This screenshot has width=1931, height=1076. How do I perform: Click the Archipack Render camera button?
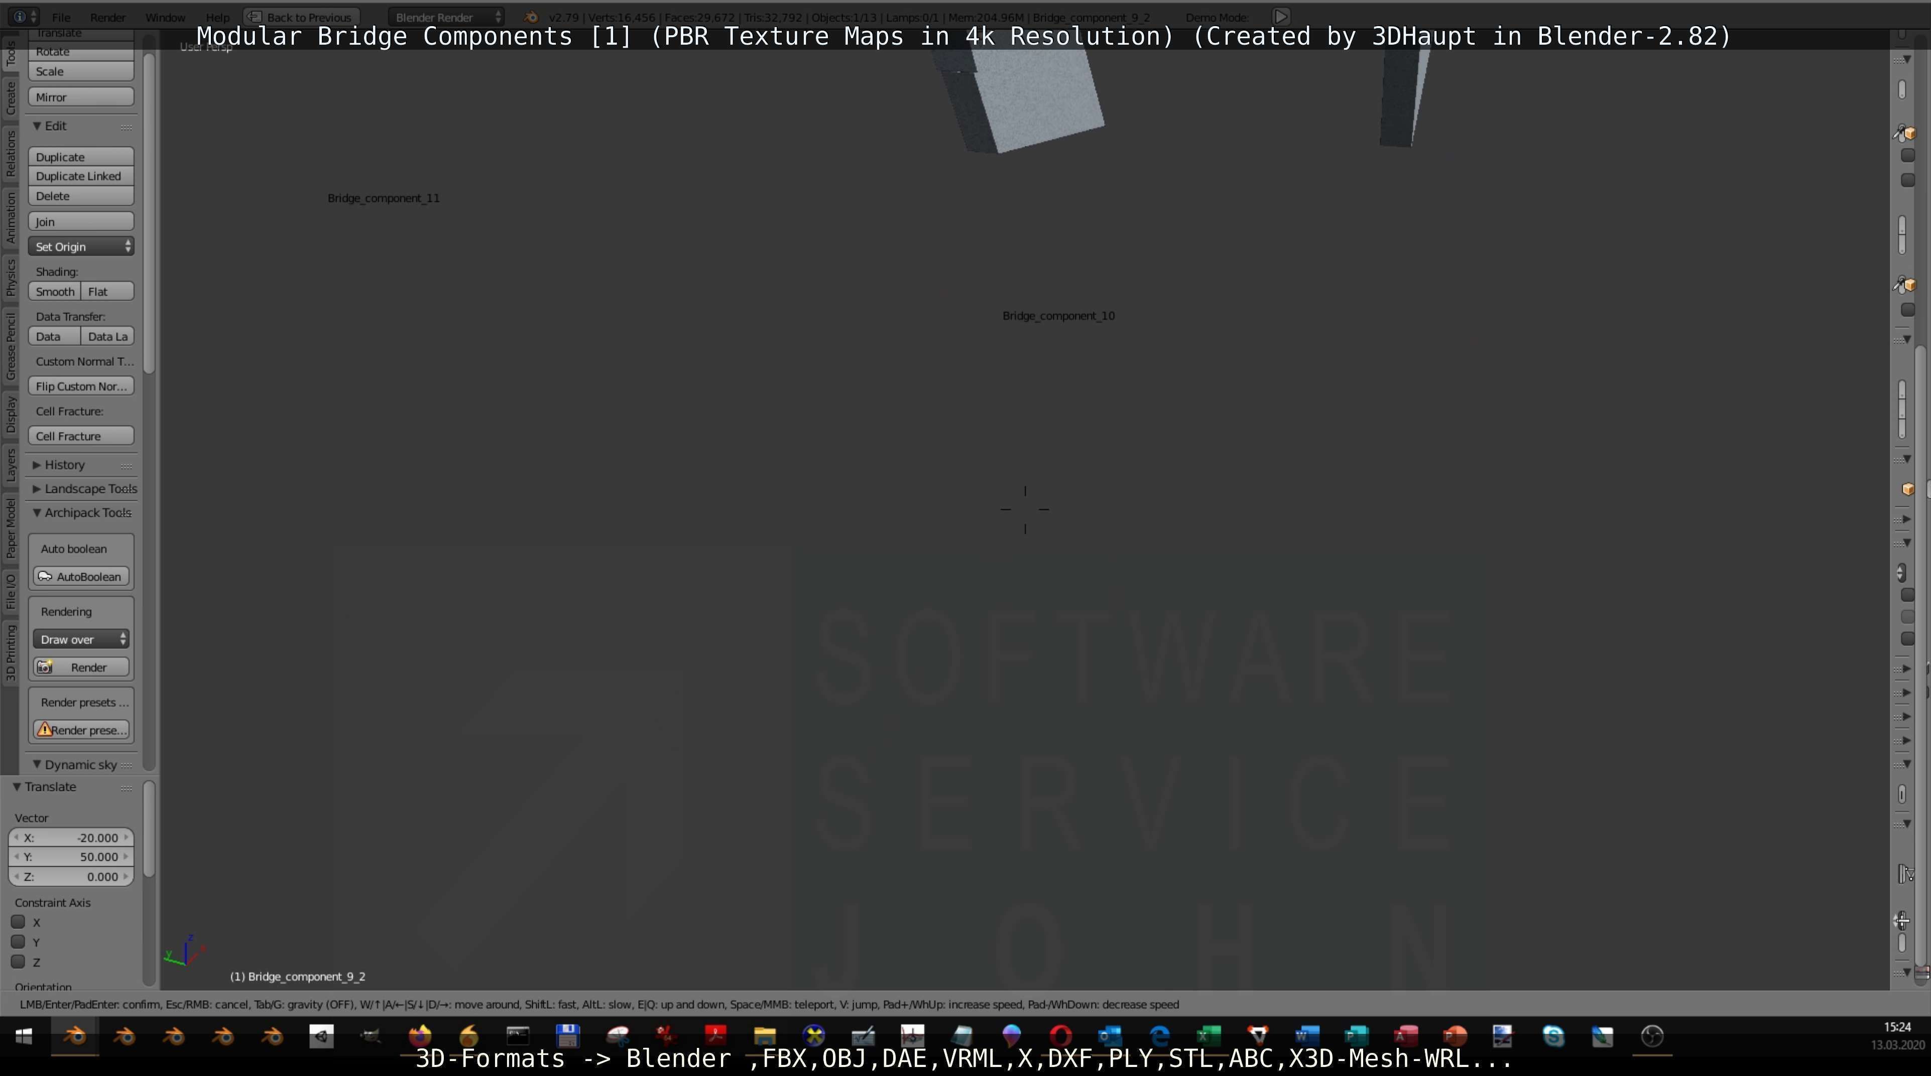tap(81, 667)
